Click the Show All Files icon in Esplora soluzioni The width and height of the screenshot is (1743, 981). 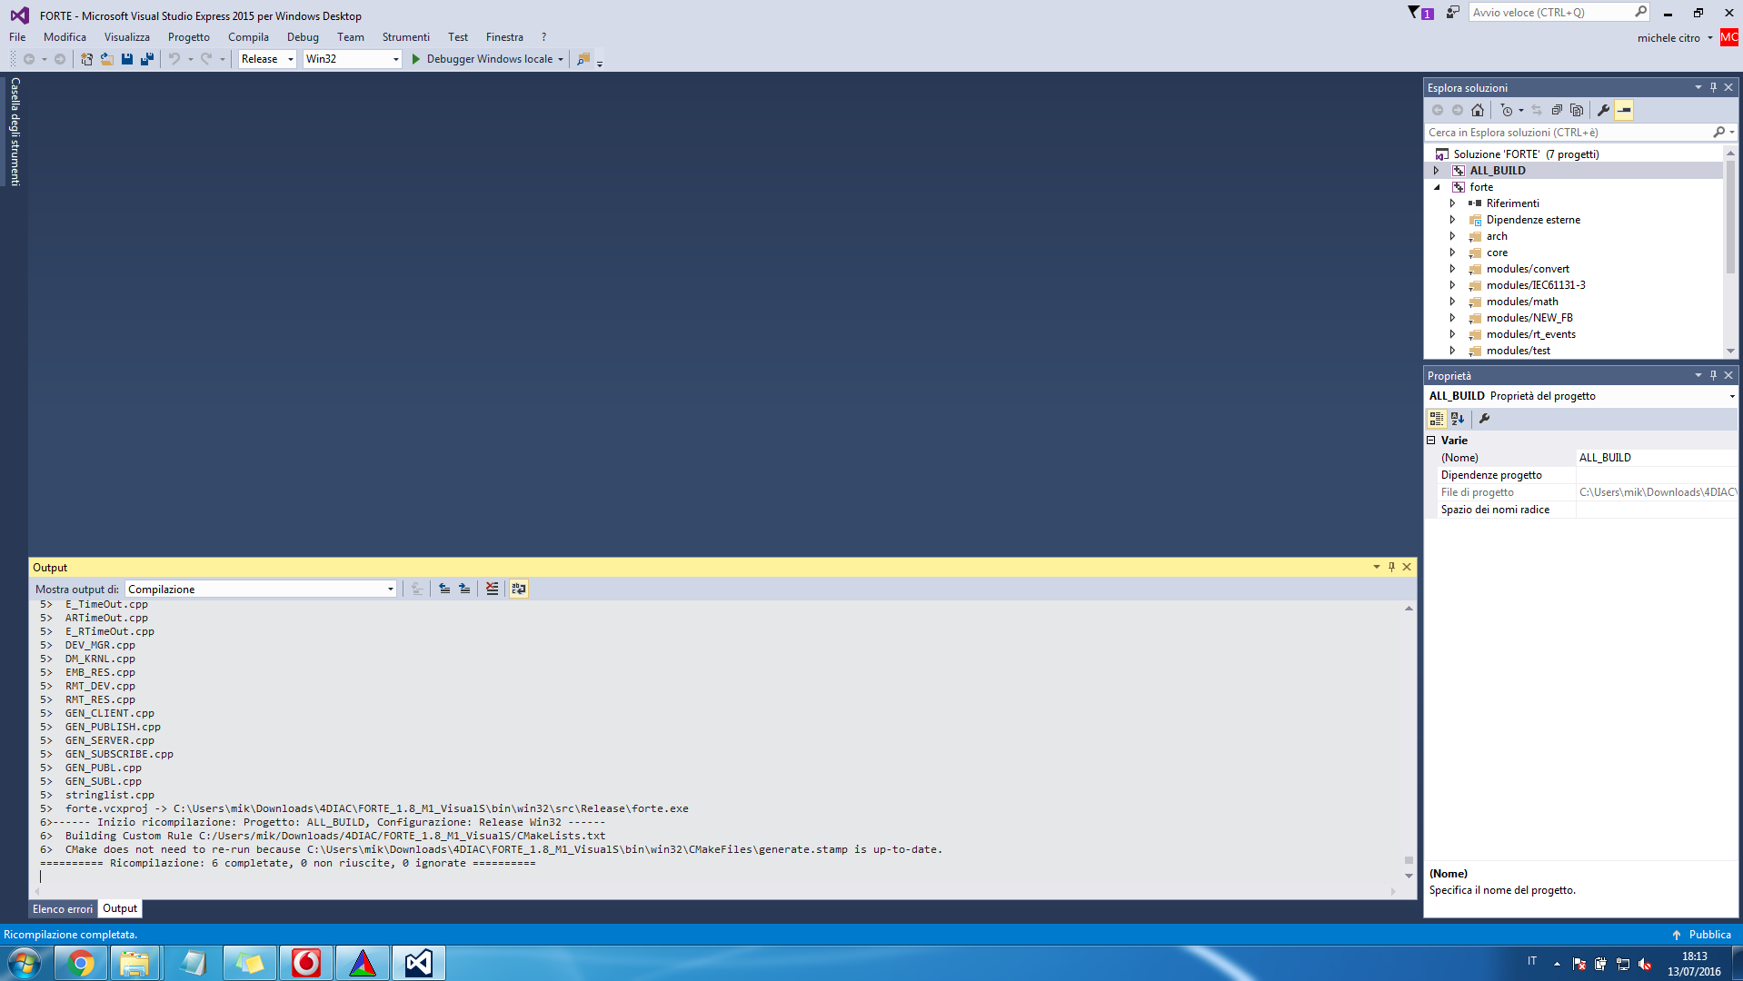[x=1577, y=110]
